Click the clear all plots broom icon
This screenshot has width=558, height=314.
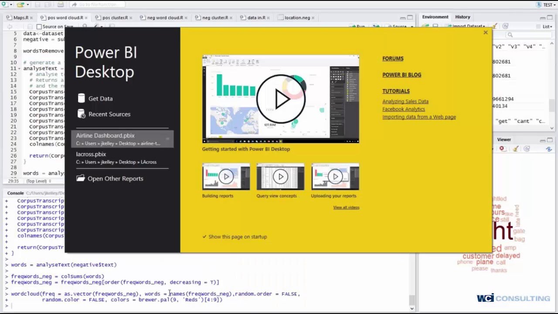click(x=515, y=149)
